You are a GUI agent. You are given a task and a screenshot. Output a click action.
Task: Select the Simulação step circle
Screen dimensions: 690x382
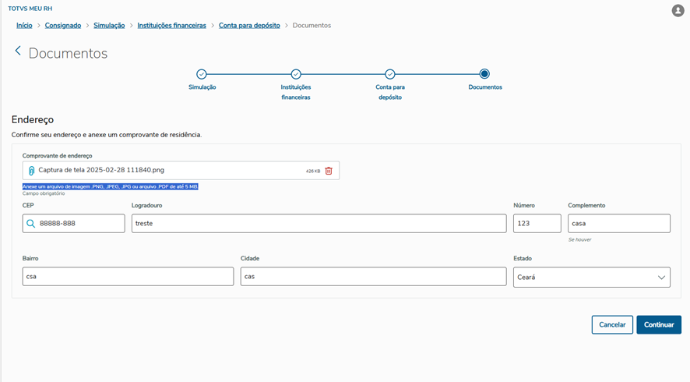(x=202, y=74)
